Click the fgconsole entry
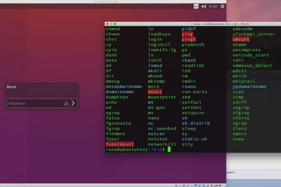 (x=118, y=123)
